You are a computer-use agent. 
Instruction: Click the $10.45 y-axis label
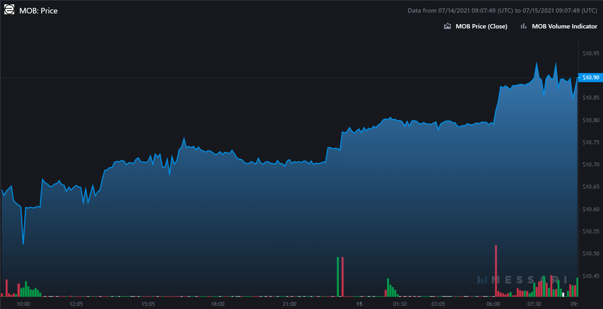point(591,276)
